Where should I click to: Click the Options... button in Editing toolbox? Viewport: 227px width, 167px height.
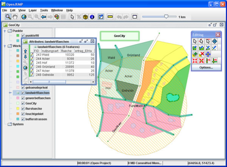coord(206,67)
